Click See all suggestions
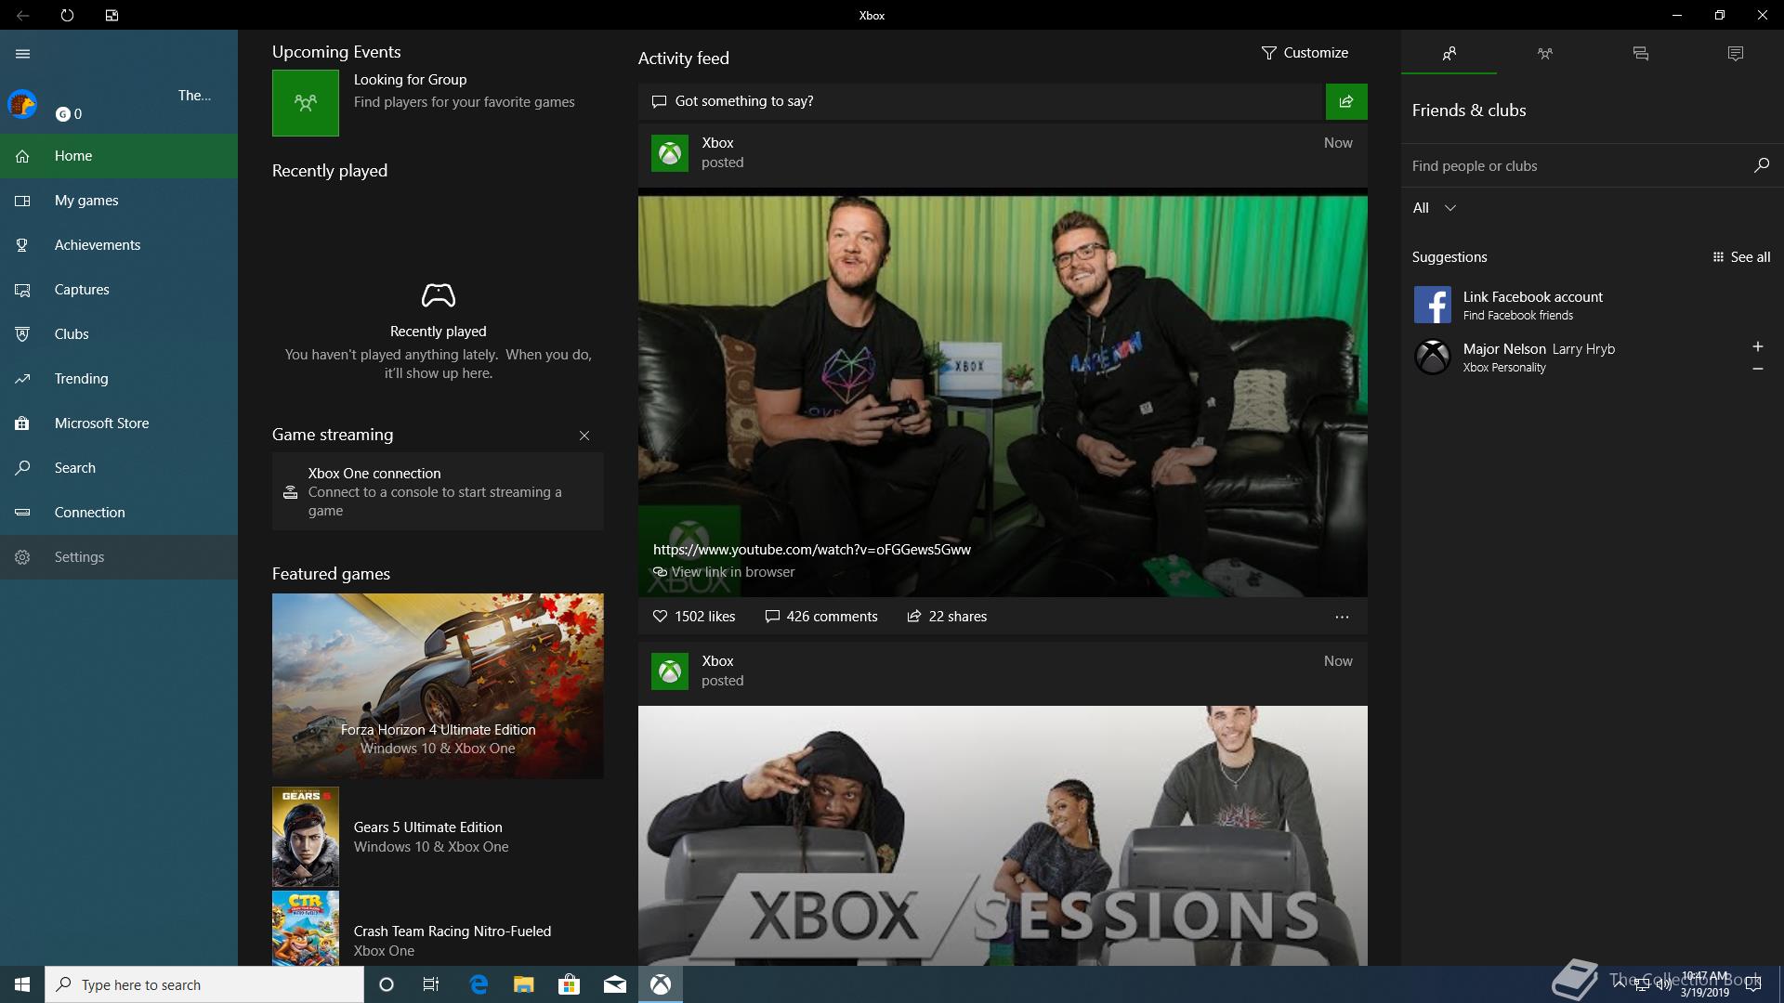 [1740, 257]
